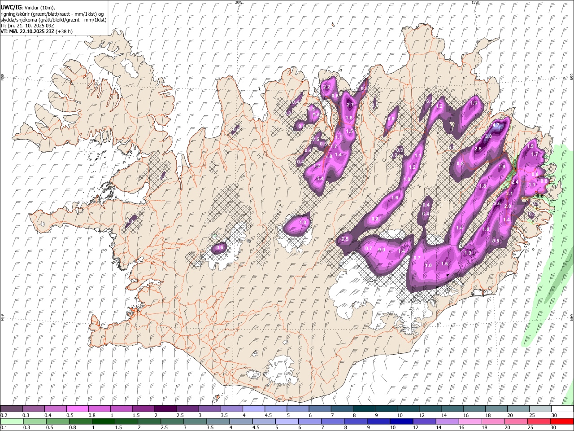Image resolution: width=574 pixels, height=431 pixels.
Task: Click the upper legend swatch between 0.2 and 0.3
Action: [x=12, y=409]
